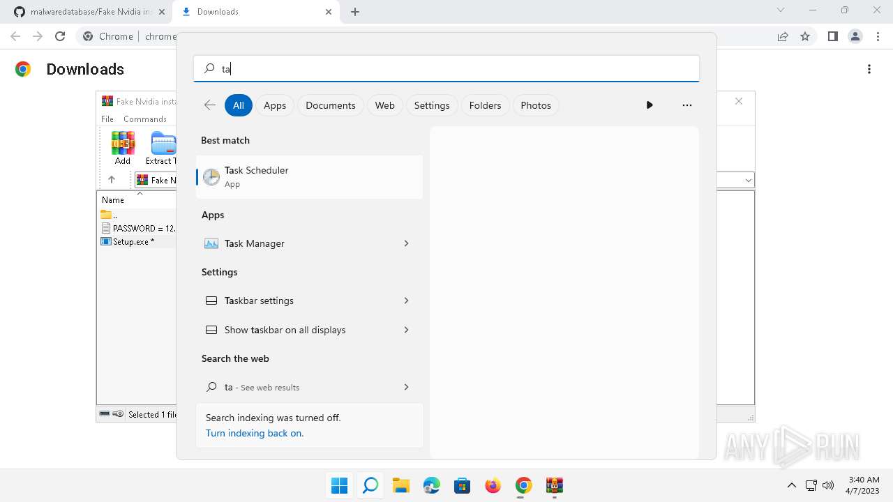Screen dimensions: 893x502
Task: Open a new Chrome tab
Action: click(355, 12)
